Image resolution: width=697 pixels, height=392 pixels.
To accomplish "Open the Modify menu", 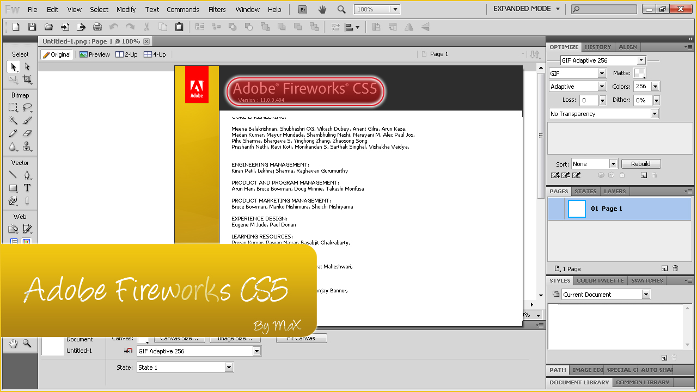I will coord(126,9).
